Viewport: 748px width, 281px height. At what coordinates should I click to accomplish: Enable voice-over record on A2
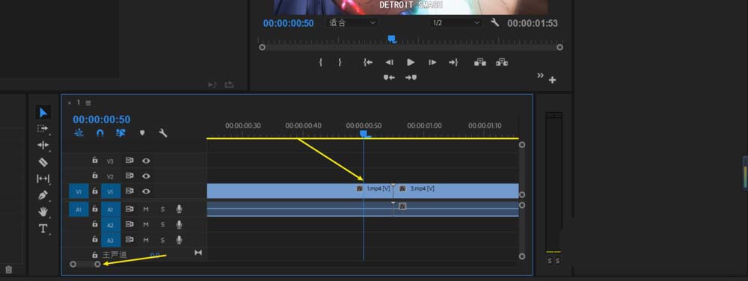click(179, 224)
